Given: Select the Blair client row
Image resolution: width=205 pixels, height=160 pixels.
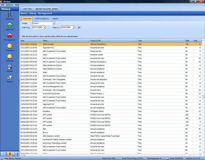Looking at the screenshot, I should (111, 129).
